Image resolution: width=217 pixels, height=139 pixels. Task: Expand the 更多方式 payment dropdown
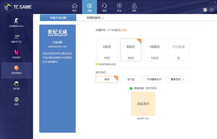click(178, 79)
